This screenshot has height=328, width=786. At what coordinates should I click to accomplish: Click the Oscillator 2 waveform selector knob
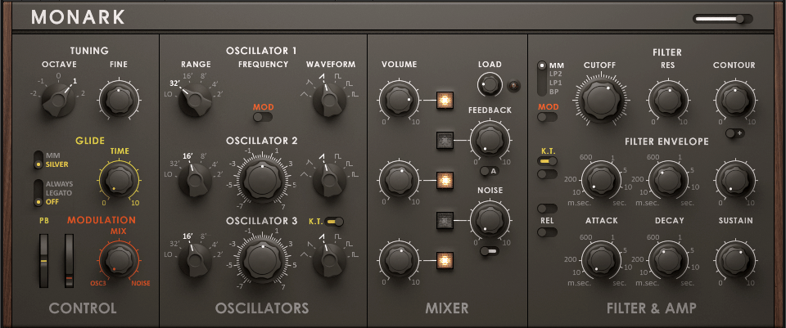click(x=329, y=180)
